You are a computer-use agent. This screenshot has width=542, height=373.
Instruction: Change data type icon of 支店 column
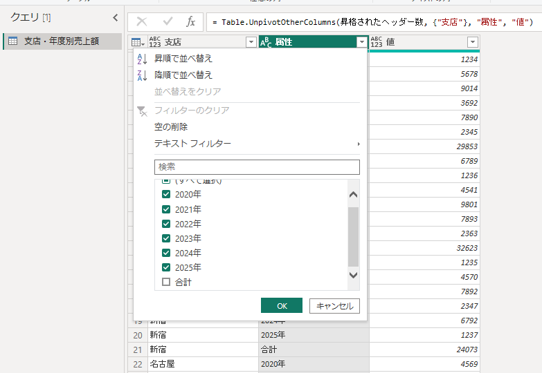[155, 42]
